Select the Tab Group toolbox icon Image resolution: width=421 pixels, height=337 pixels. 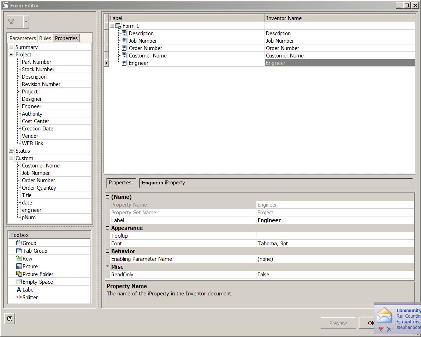[x=19, y=251]
